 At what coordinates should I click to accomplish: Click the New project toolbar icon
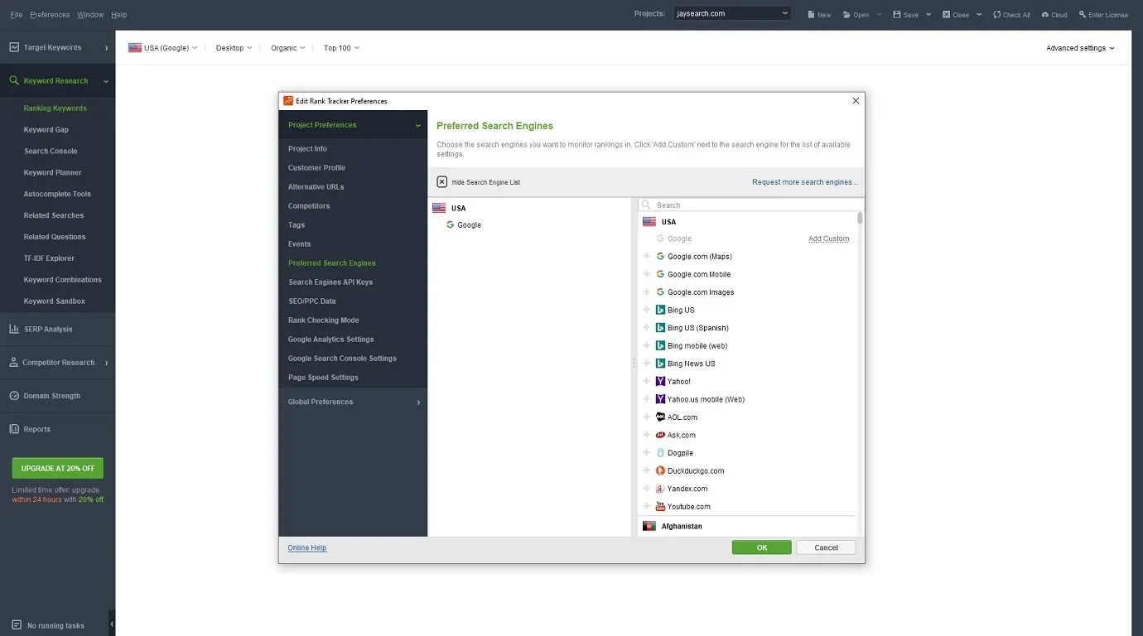(812, 14)
